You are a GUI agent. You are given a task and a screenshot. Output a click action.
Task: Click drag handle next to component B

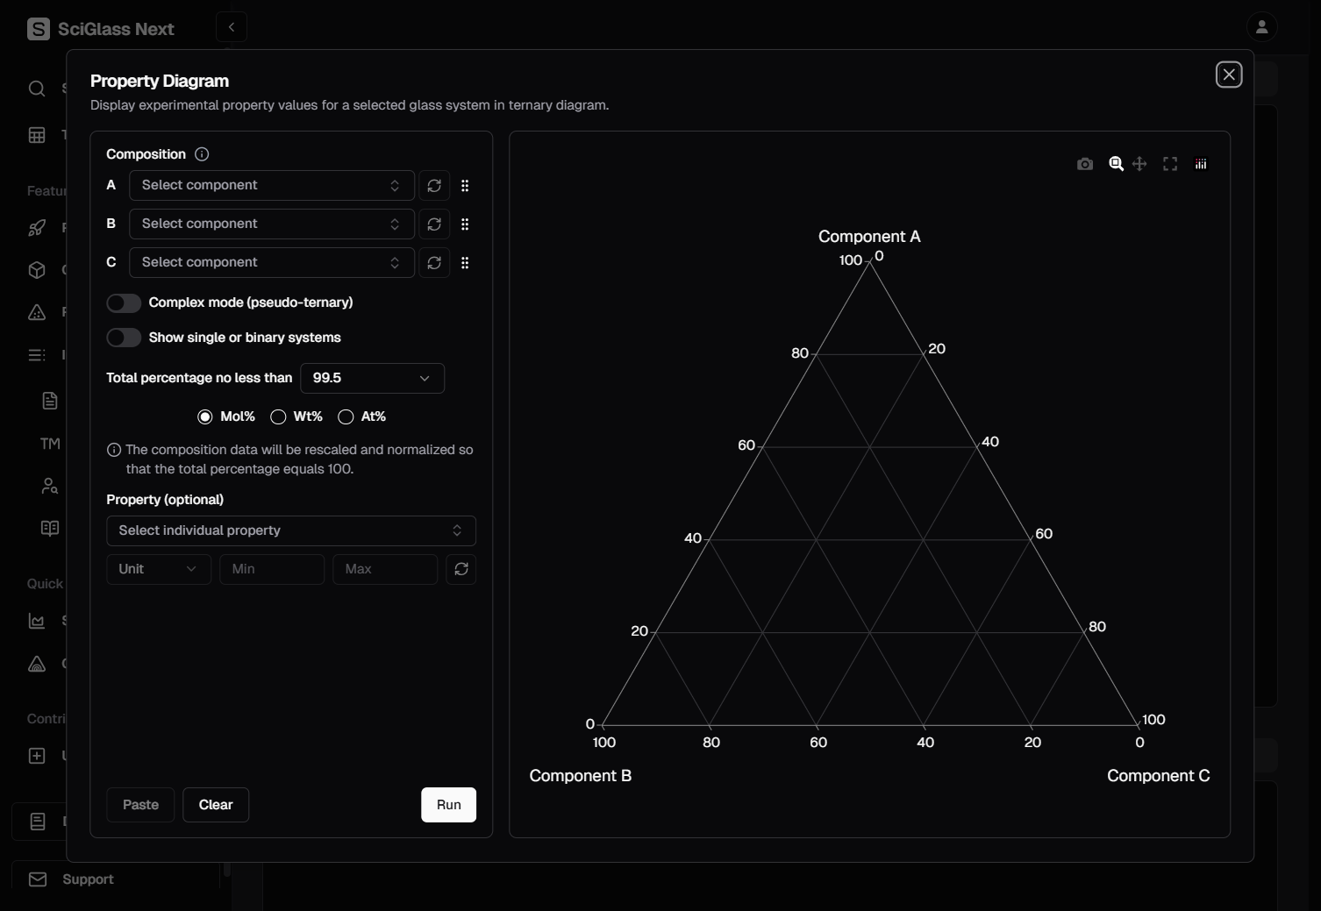pyautogui.click(x=465, y=224)
